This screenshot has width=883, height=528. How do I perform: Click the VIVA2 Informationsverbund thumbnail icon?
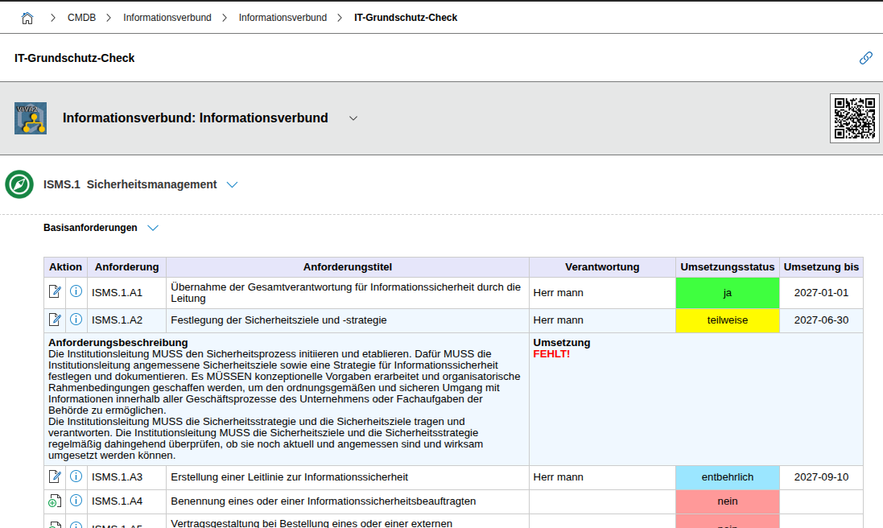pos(30,118)
